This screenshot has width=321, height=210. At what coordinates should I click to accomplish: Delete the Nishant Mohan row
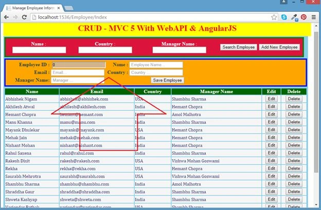pos(294,145)
